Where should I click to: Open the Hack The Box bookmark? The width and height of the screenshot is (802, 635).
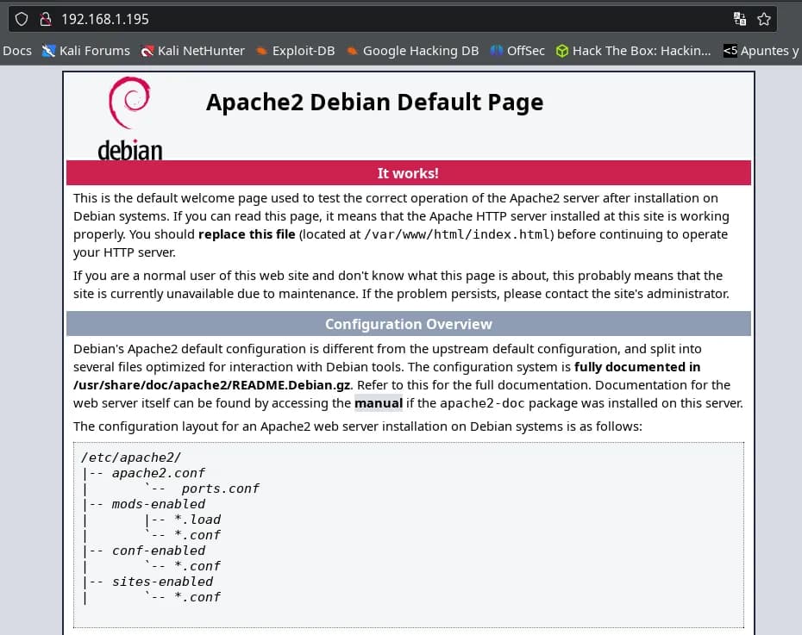(633, 51)
